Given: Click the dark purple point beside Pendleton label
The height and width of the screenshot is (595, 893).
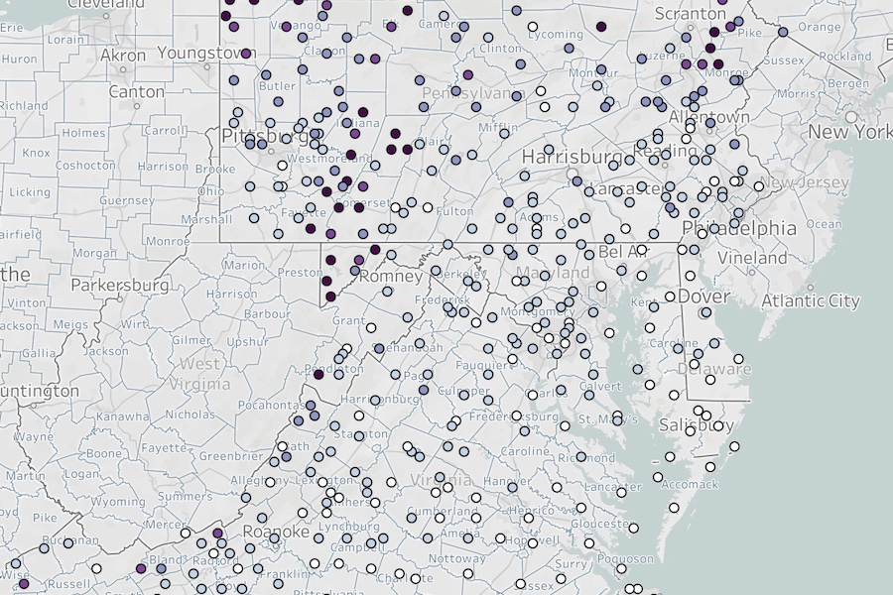Looking at the screenshot, I should coord(319,374).
